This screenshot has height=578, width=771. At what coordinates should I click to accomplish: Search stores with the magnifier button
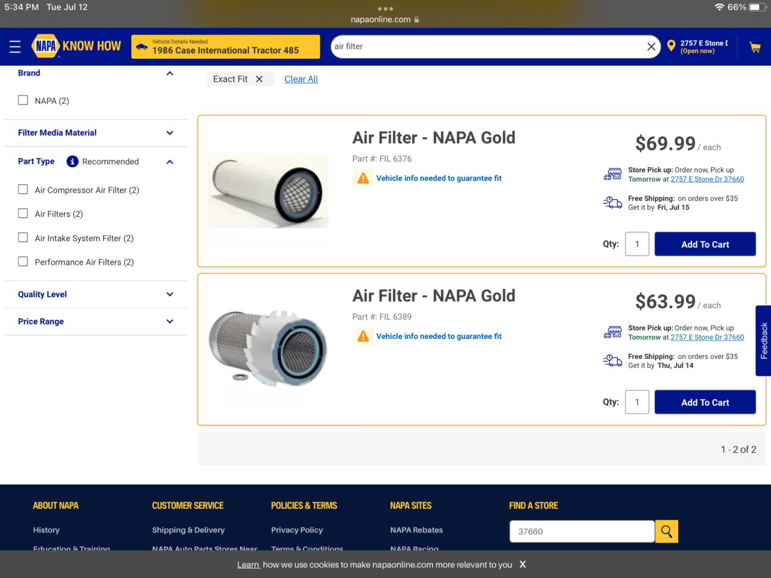[666, 531]
